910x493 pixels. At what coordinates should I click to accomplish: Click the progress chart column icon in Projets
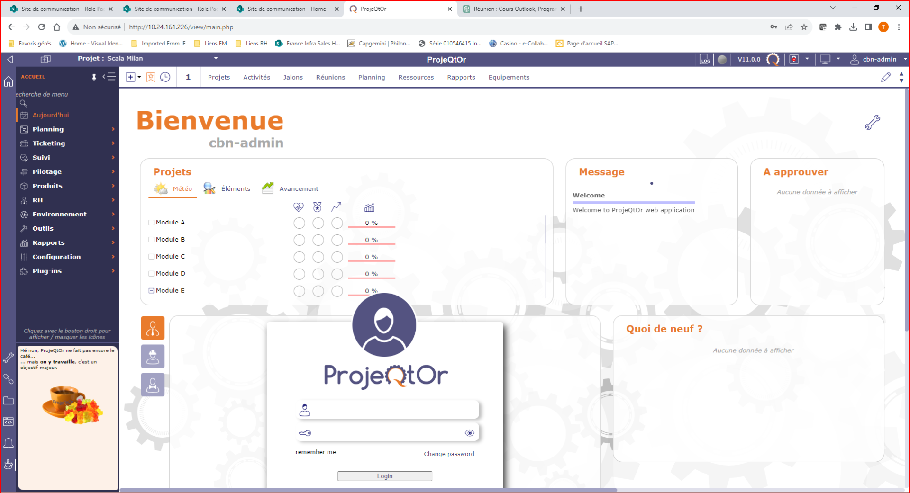tap(369, 207)
